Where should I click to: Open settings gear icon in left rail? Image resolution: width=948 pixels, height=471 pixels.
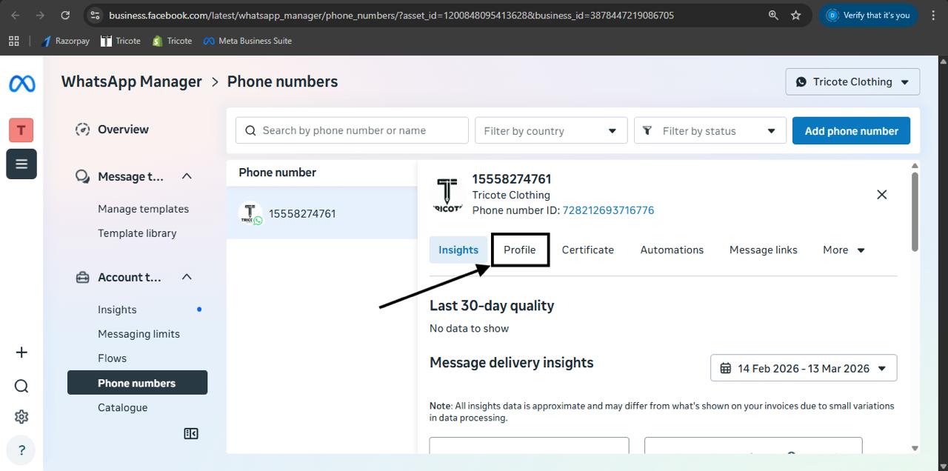pos(21,417)
